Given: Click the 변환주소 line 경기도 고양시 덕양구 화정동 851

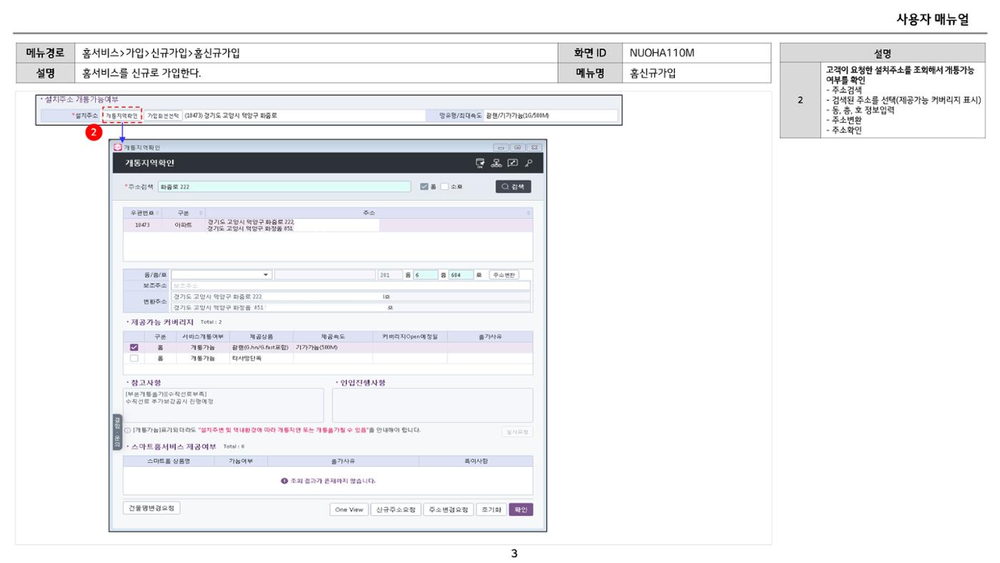Looking at the screenshot, I should [351, 307].
